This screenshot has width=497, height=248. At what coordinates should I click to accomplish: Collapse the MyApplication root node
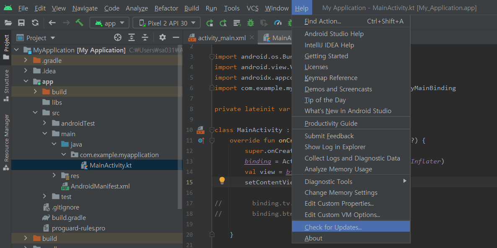point(17,50)
